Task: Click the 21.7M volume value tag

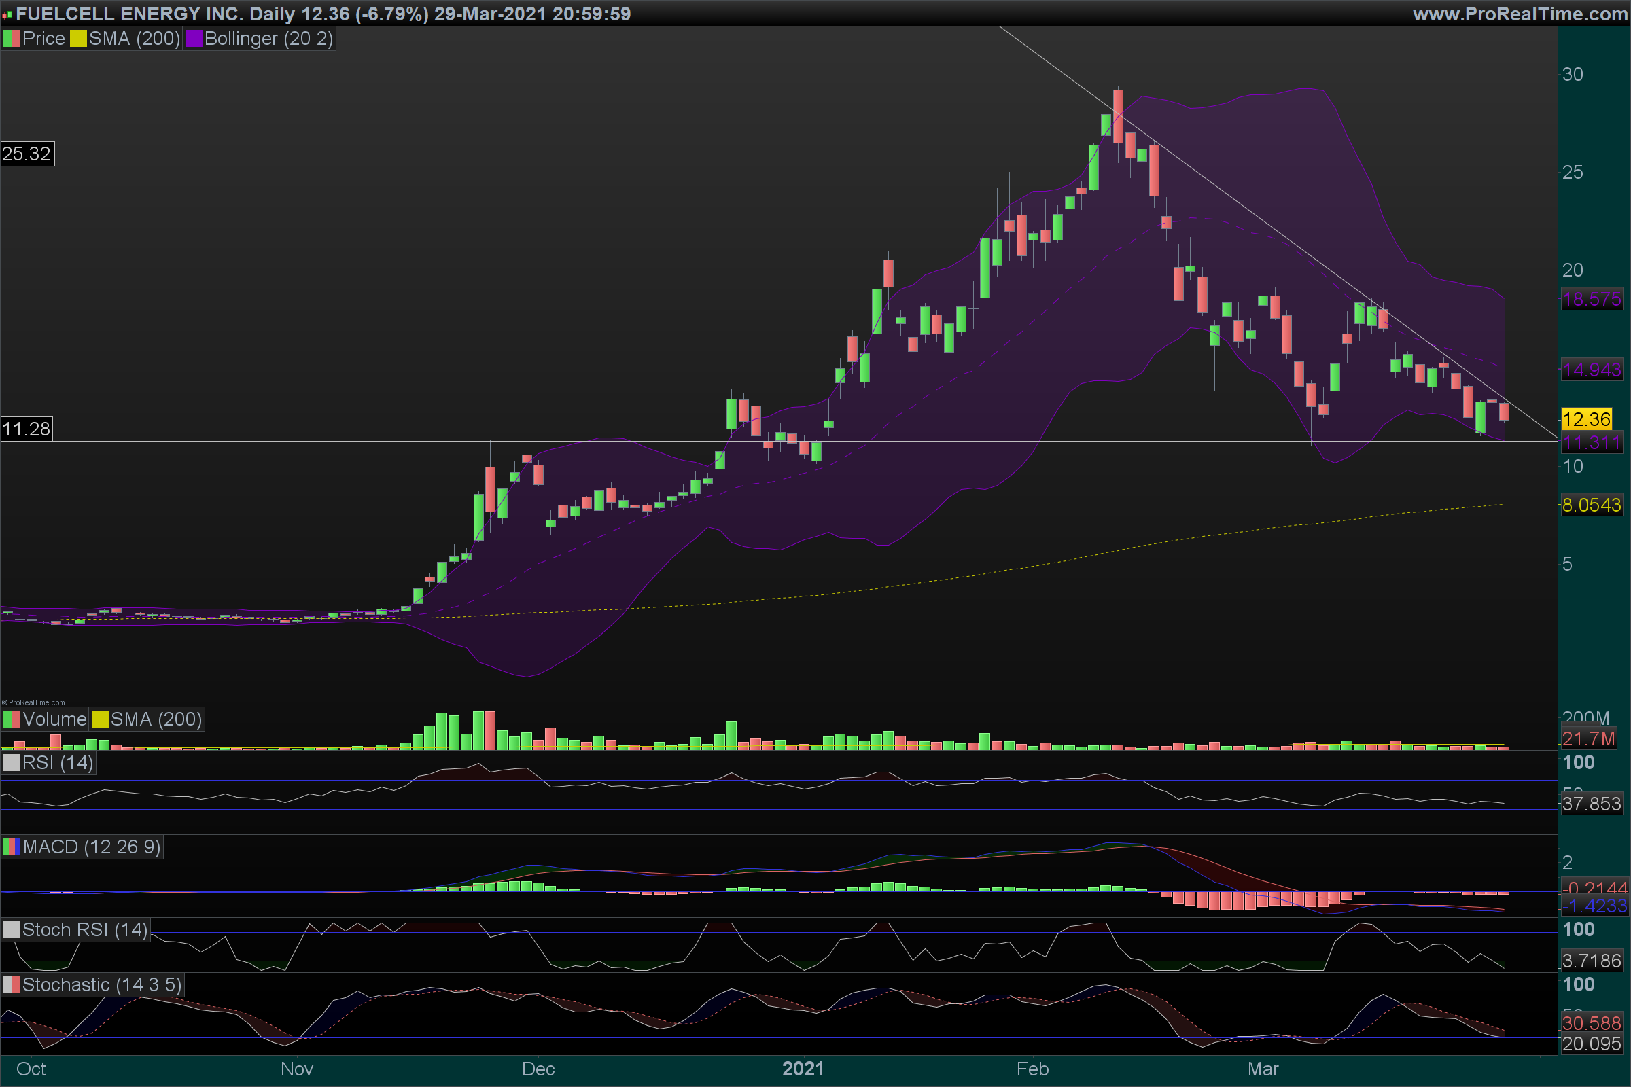Action: 1588,739
